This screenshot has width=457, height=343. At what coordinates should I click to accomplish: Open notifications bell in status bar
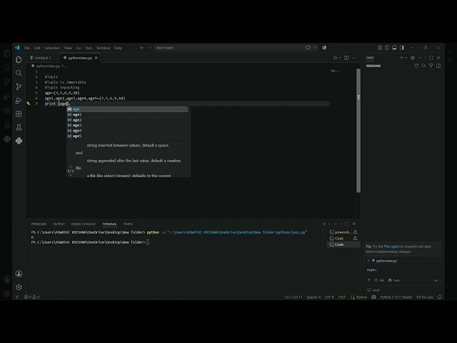click(x=440, y=297)
